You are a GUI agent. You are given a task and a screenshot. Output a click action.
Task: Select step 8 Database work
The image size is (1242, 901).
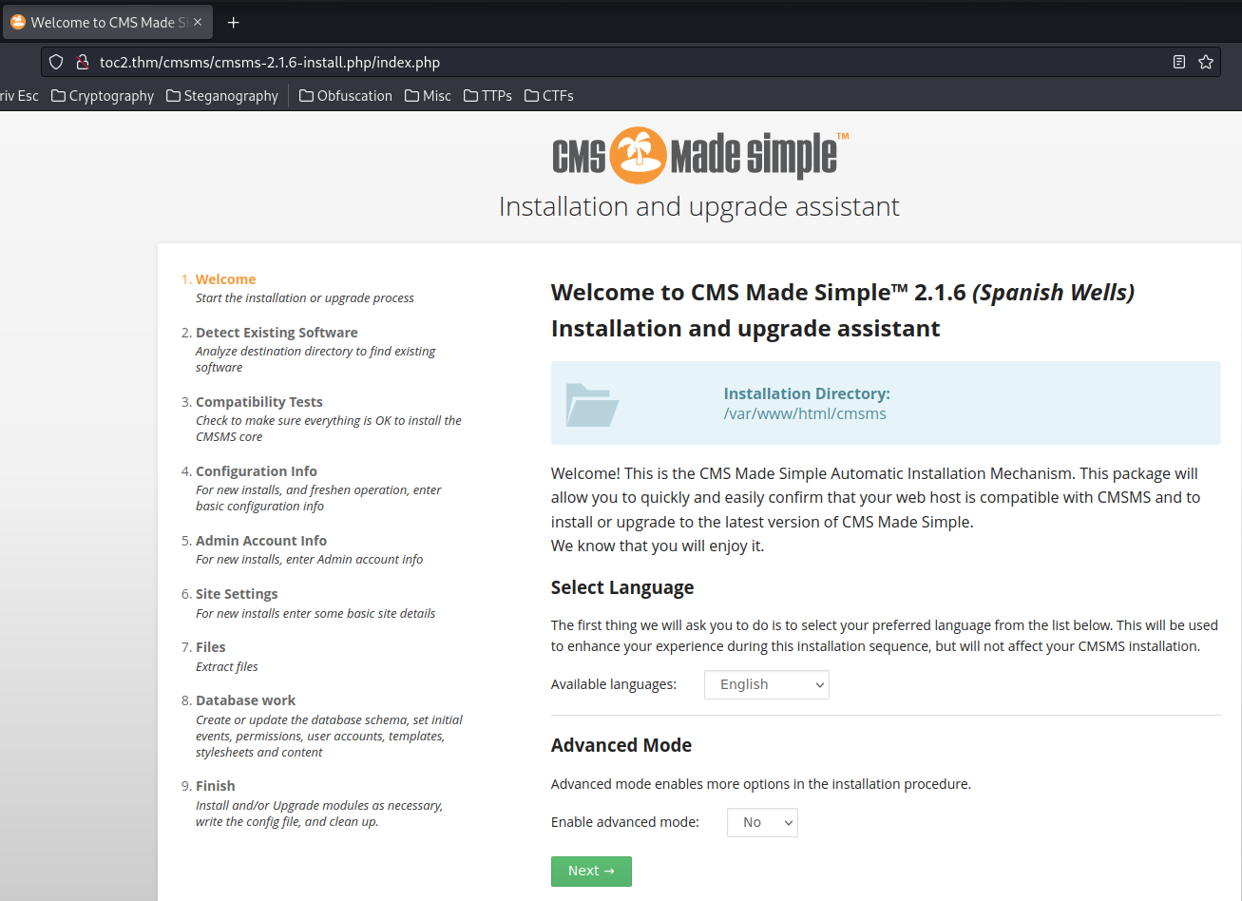245,700
